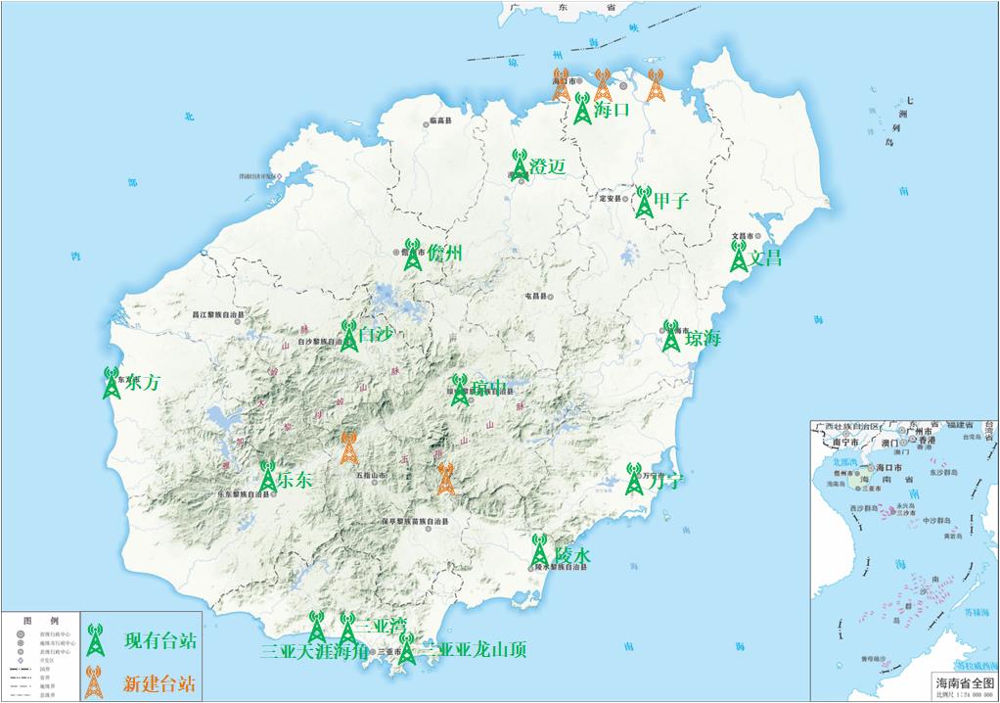Click the 甲子 station tower icon
The width and height of the screenshot is (1000, 703).
(x=644, y=202)
